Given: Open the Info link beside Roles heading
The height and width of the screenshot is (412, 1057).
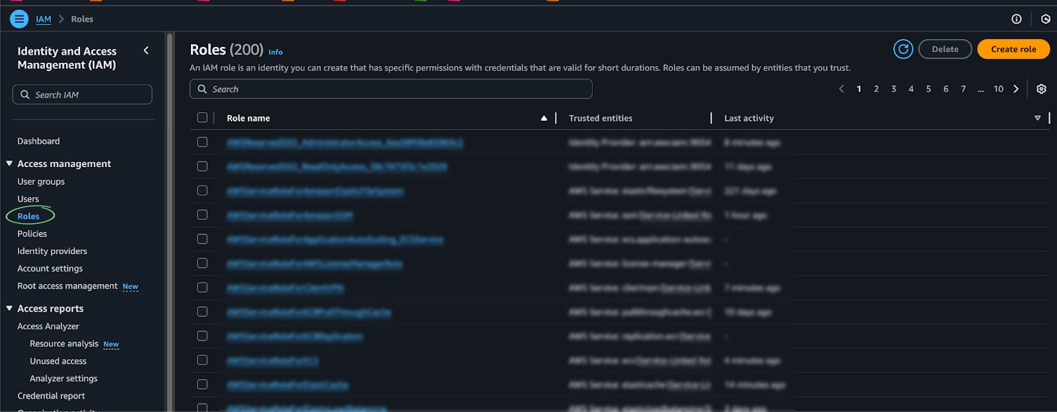Looking at the screenshot, I should point(275,52).
